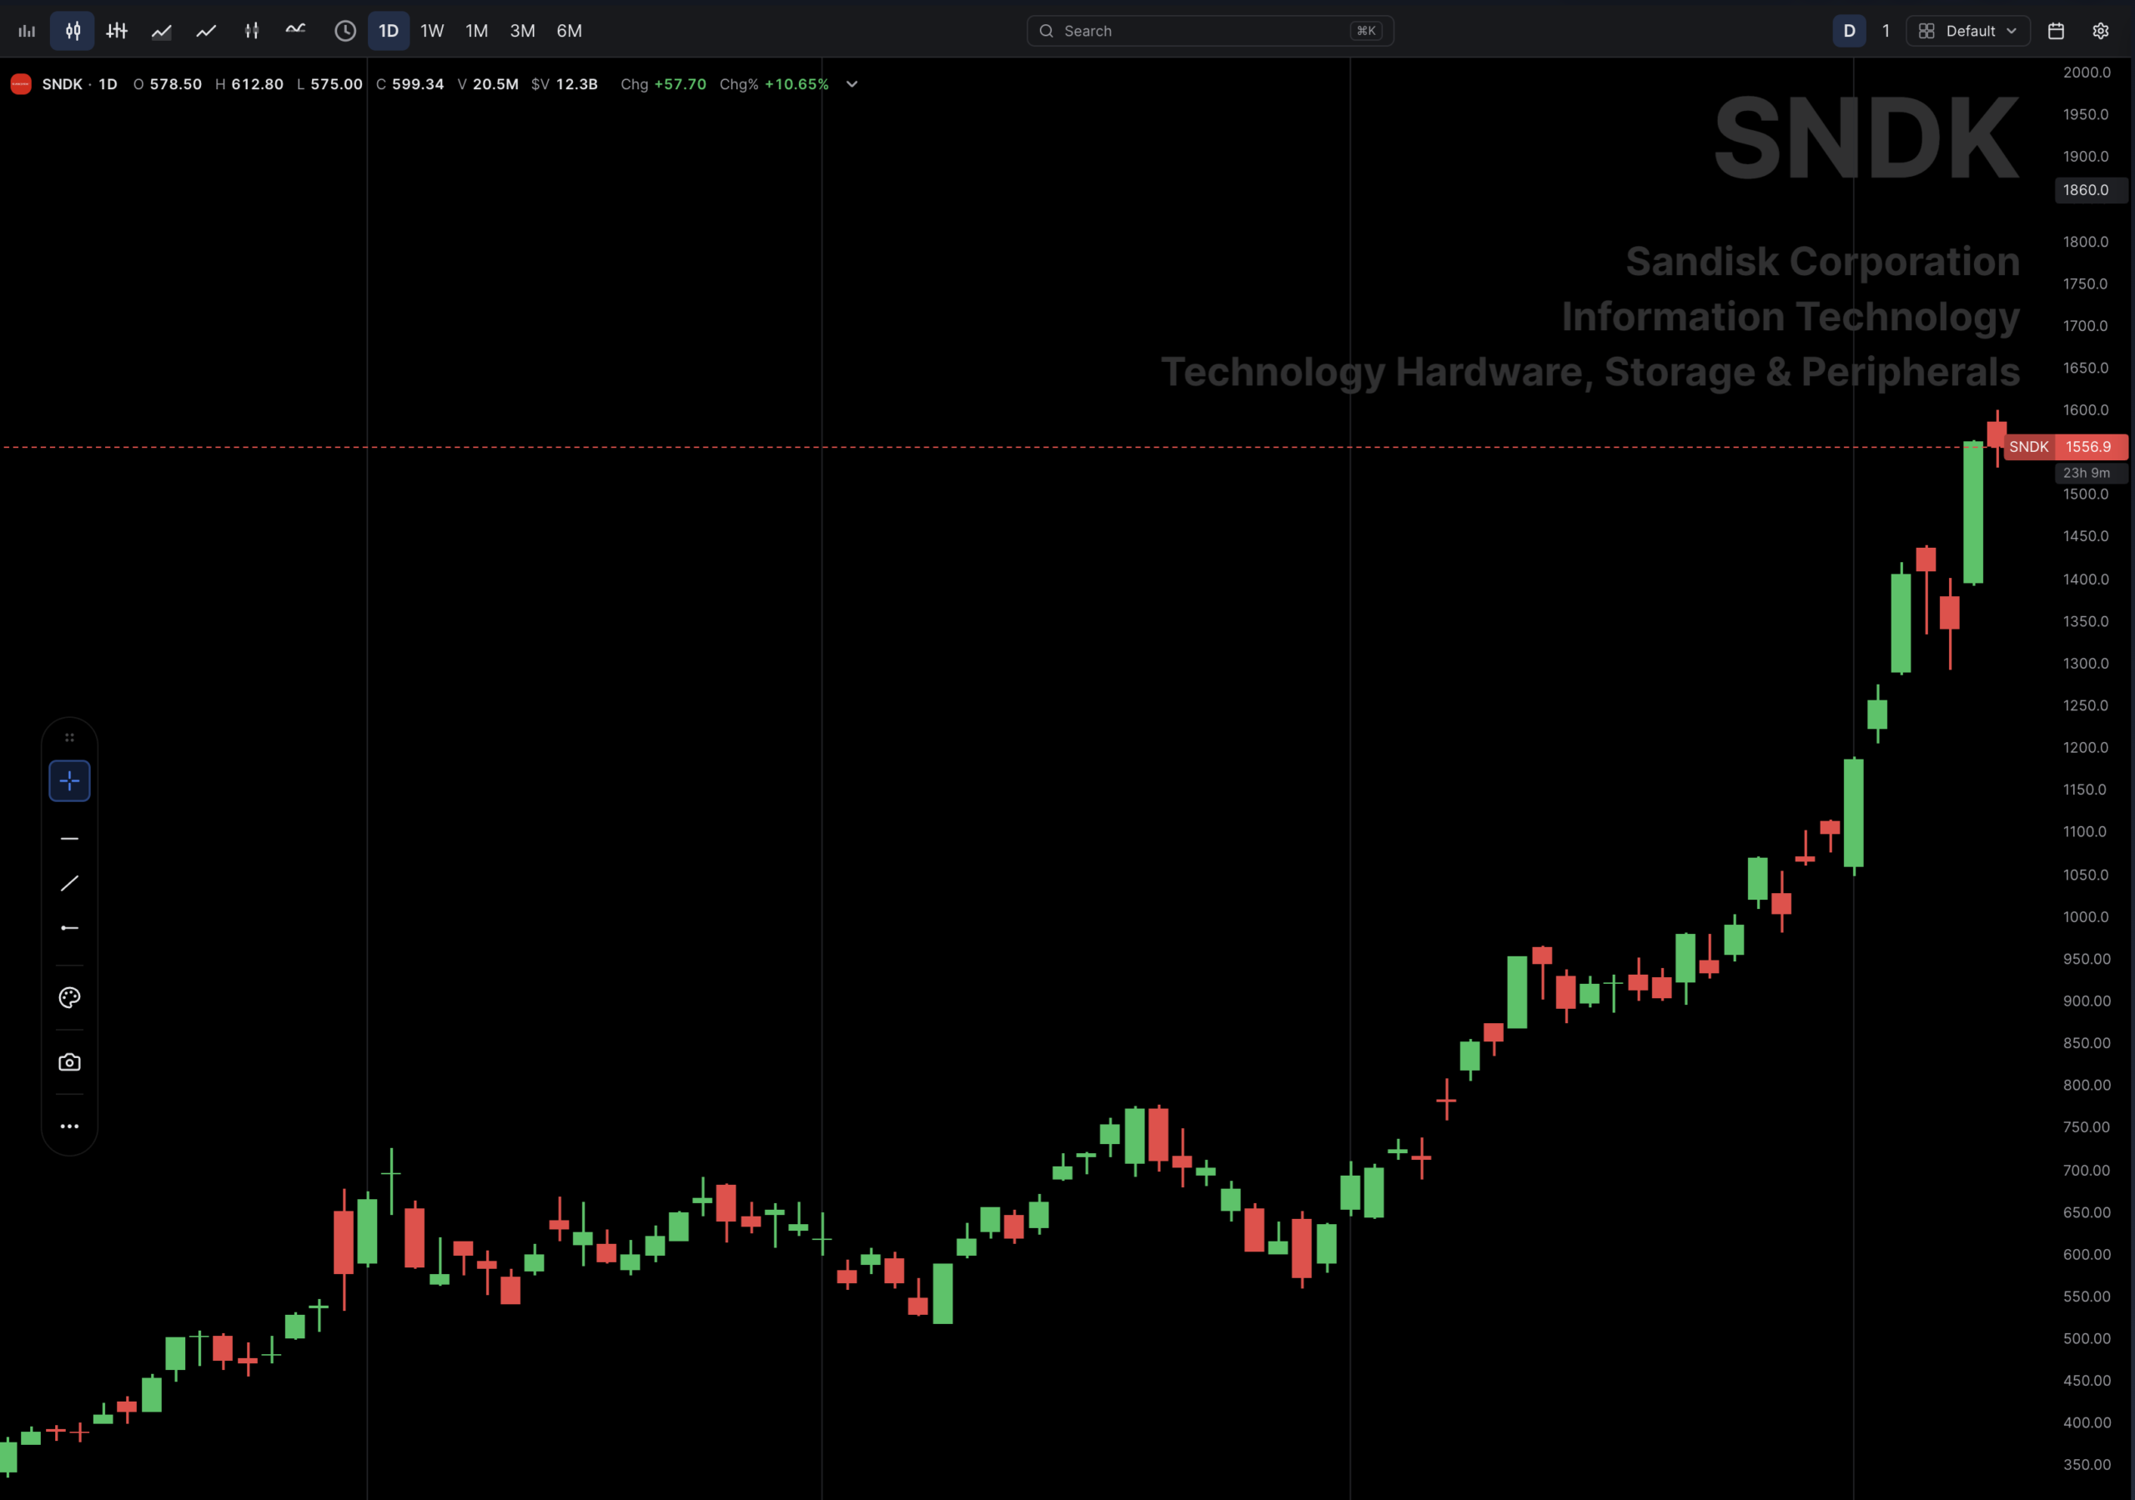Select the diagonal trend line tool
Image resolution: width=2135 pixels, height=1500 pixels.
click(x=70, y=884)
